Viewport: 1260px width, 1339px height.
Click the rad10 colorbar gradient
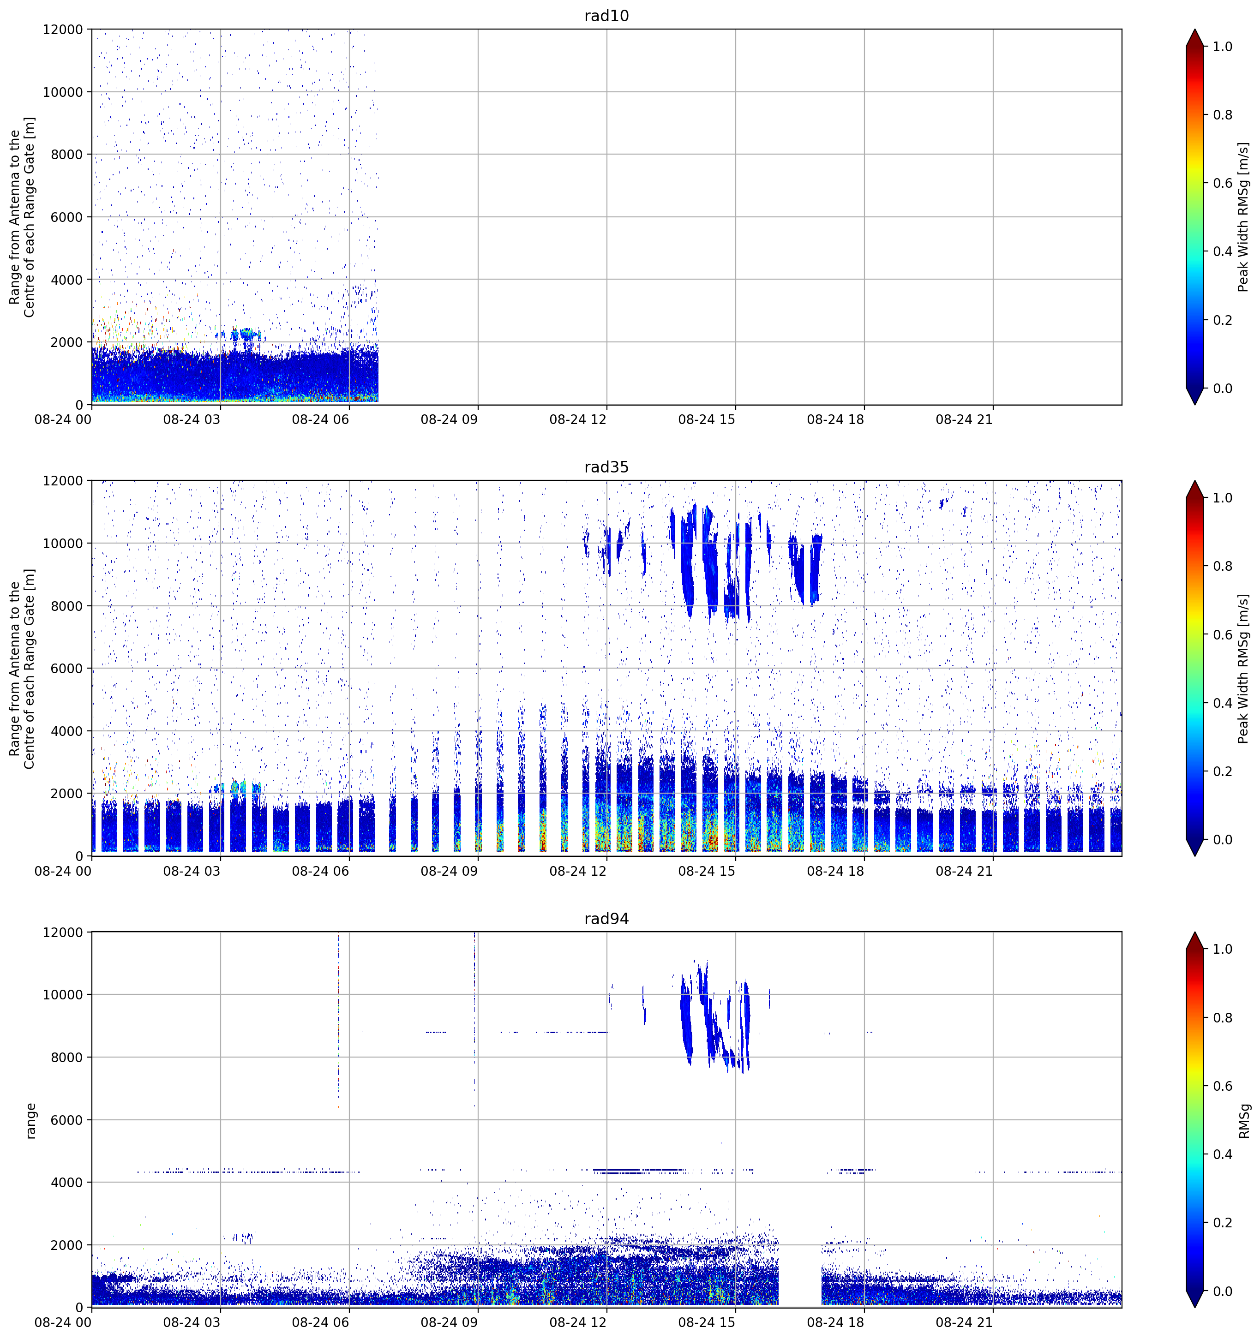point(1194,217)
